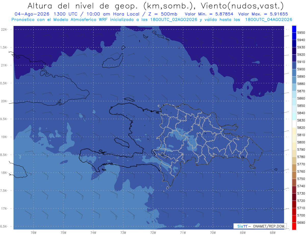Click the 20N latitude label

click(4, 101)
